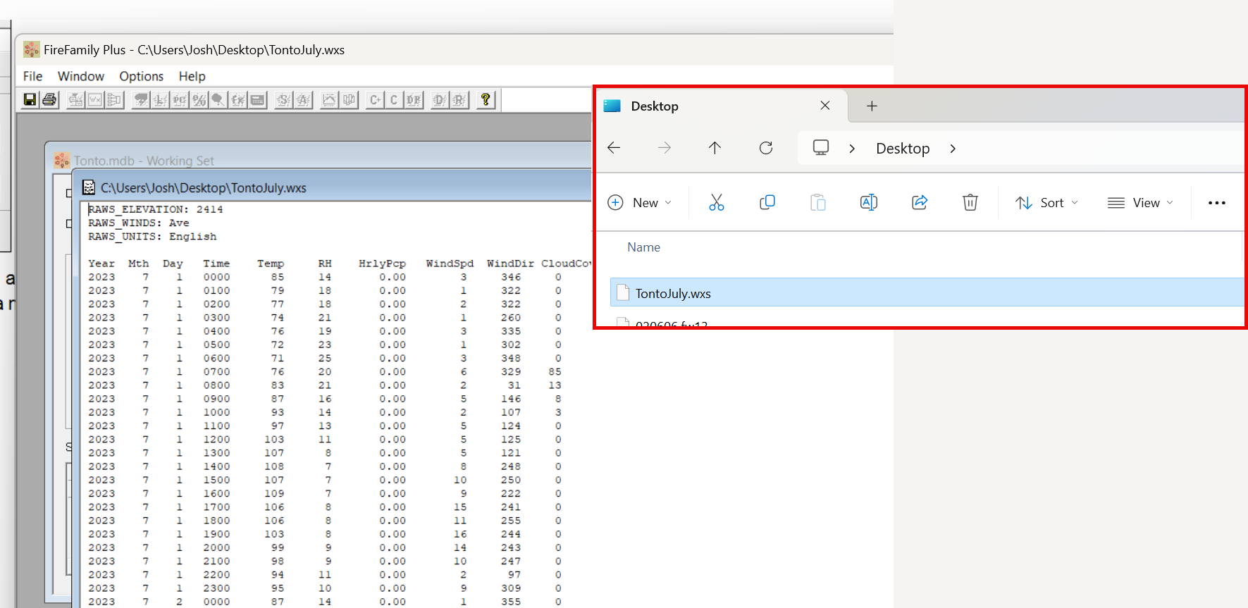The image size is (1248, 608).
Task: Click the Delete trash can icon
Action: 970,203
